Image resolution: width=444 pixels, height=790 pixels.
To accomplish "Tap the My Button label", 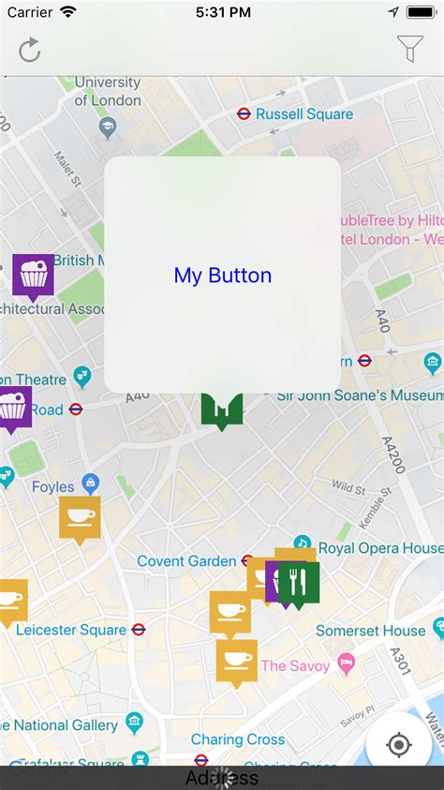I will (223, 276).
